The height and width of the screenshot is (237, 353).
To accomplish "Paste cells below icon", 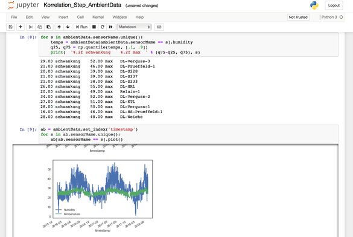I will click(x=49, y=27).
